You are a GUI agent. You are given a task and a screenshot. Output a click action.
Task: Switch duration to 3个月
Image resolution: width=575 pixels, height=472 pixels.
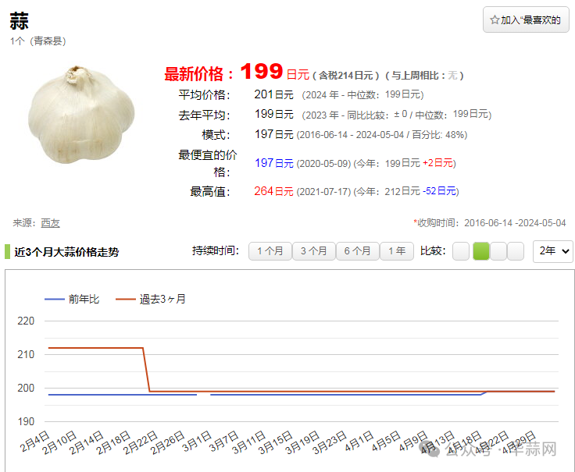pos(313,251)
